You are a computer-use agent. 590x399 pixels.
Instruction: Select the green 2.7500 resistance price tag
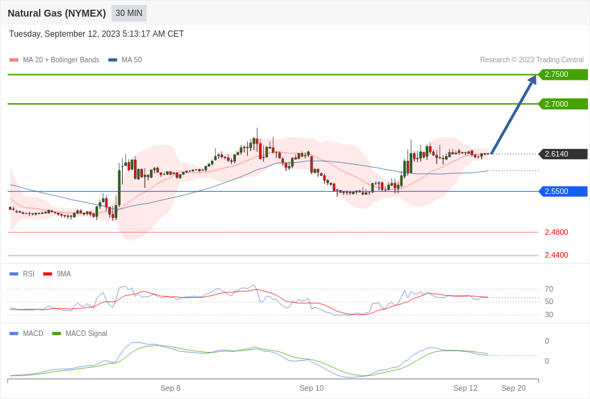click(563, 75)
